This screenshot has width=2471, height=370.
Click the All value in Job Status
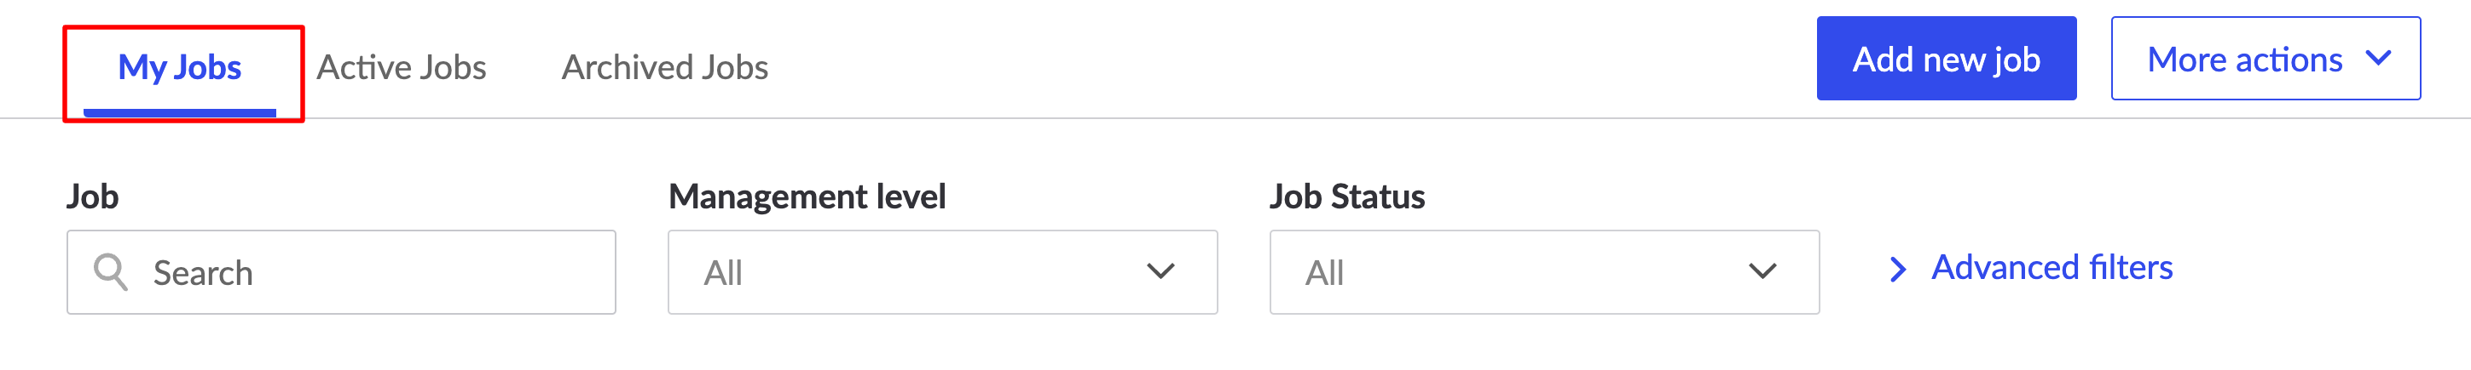pos(1323,272)
